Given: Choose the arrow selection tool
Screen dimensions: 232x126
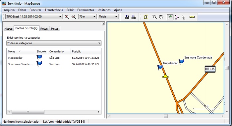Looking at the screenshot, I should (x=183, y=17).
